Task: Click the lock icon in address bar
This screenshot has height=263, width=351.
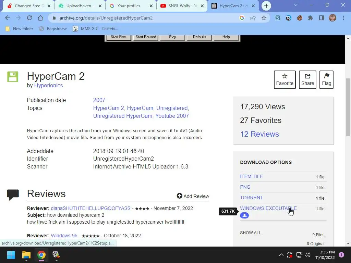Action: 54,18
